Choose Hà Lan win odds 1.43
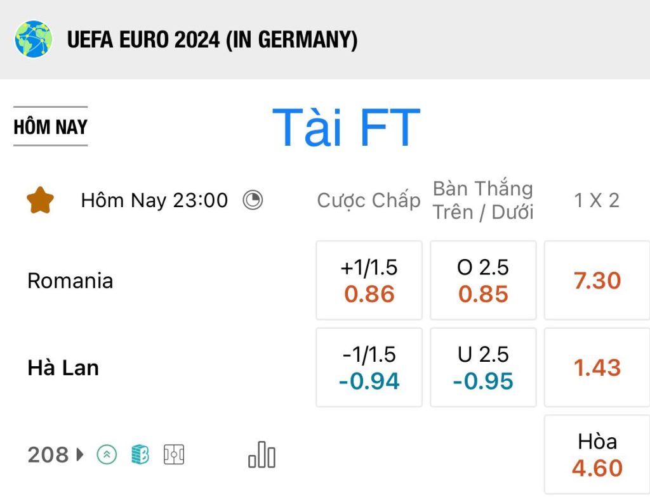The image size is (650, 498). [x=597, y=367]
